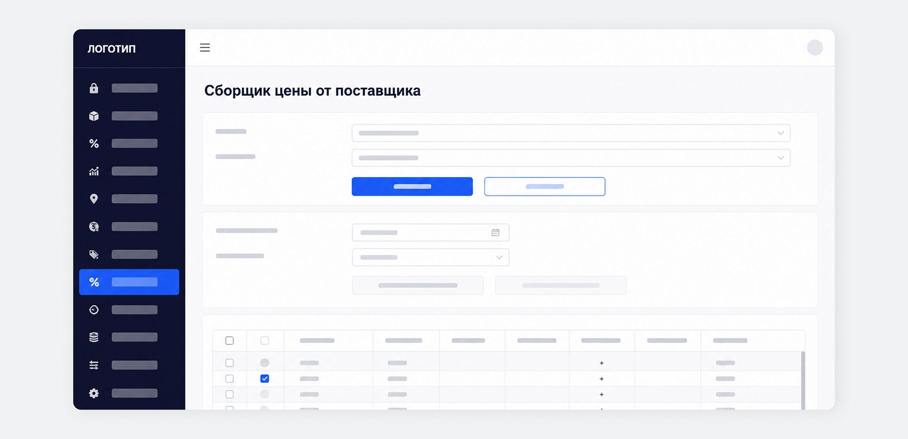Open the lock icon sidebar item

click(x=94, y=88)
